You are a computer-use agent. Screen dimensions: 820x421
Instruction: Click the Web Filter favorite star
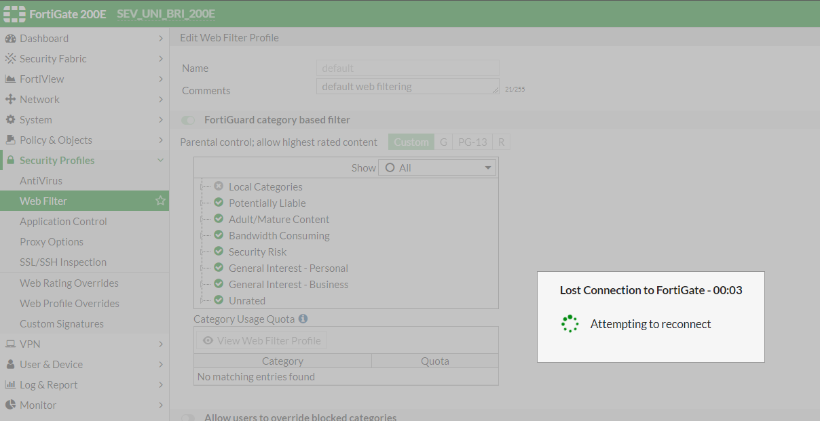tap(160, 201)
